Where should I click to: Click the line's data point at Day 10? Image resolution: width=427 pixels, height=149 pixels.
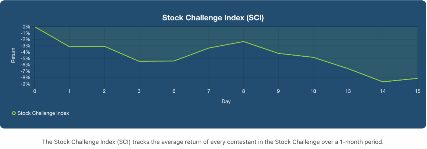tap(313, 57)
